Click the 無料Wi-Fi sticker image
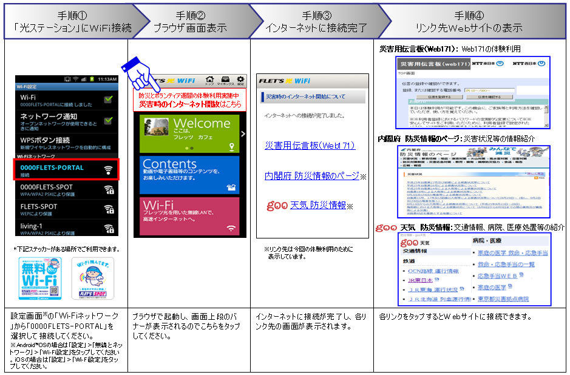Image resolution: width=570 pixels, height=375 pixels. 40,279
